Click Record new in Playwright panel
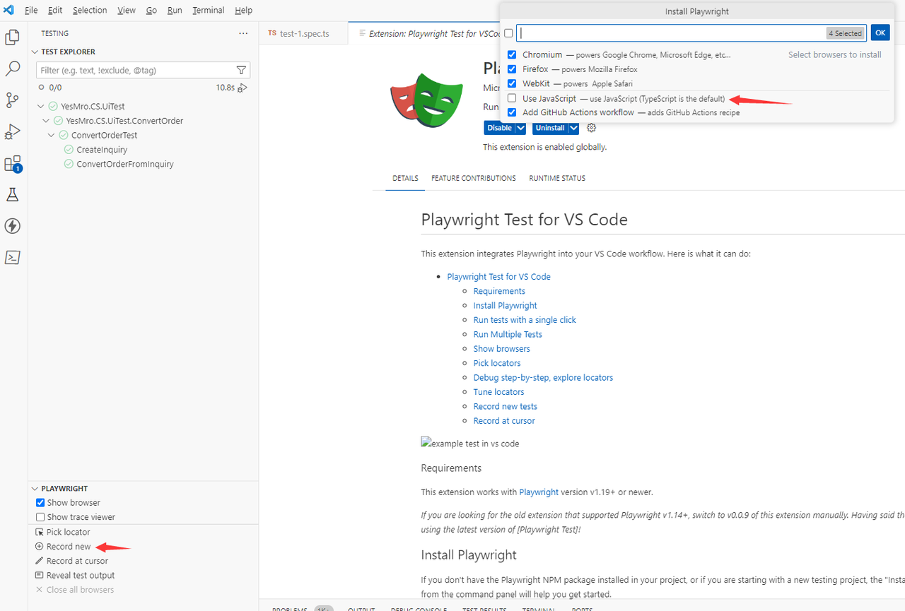Image resolution: width=905 pixels, height=611 pixels. [69, 547]
